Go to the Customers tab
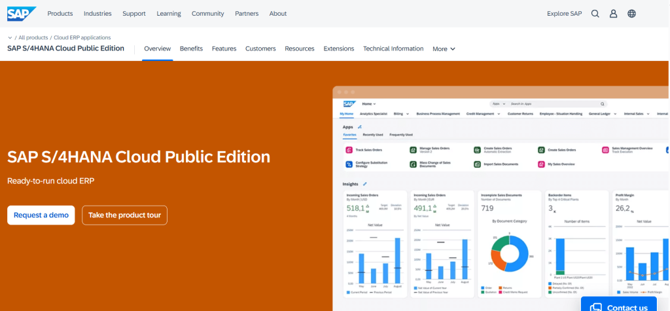Image resolution: width=670 pixels, height=311 pixels. [x=260, y=48]
